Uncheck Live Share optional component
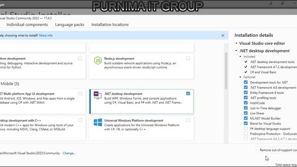This screenshot has width=297, height=167. (245, 113)
